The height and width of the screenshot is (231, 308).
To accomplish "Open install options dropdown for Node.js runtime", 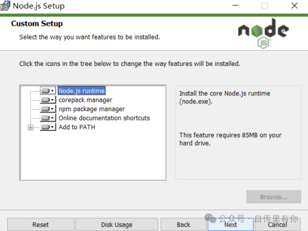I will [x=48, y=91].
